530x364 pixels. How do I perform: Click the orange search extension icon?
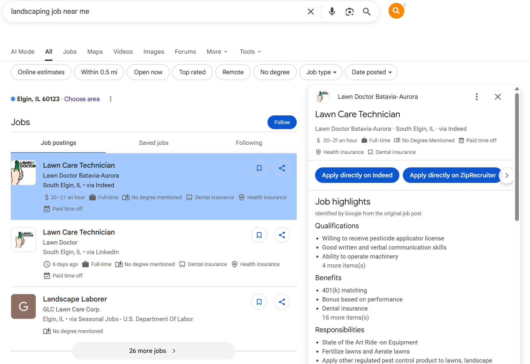tap(396, 11)
